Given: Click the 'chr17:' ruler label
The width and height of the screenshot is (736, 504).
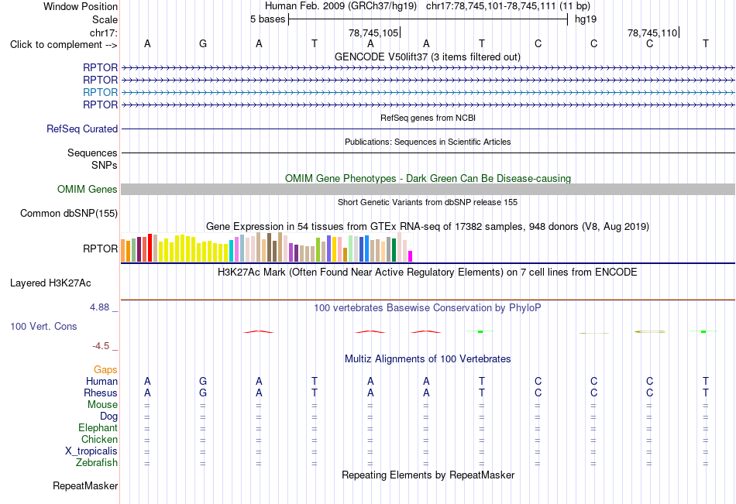Looking at the screenshot, I should pyautogui.click(x=104, y=33).
